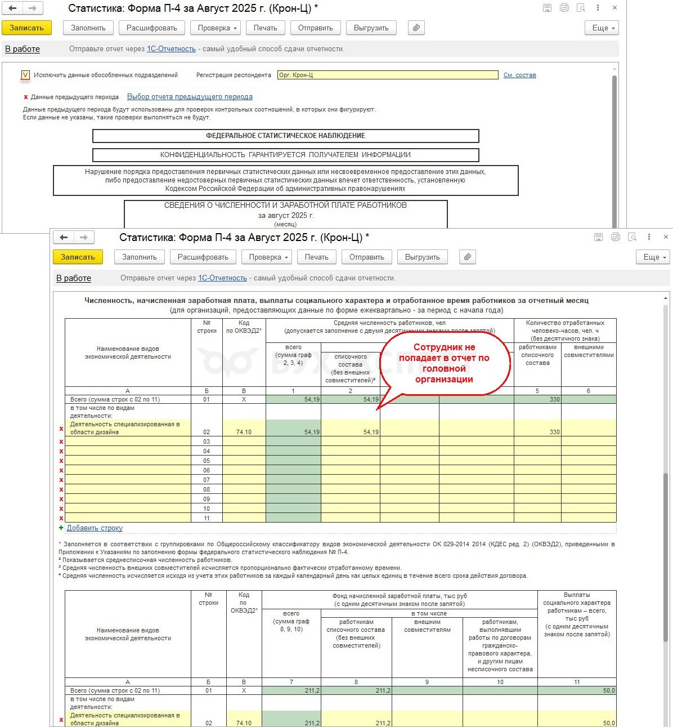673x727 pixels.
Task: Click 'Заполнить' in back window
Action: pyautogui.click(x=88, y=28)
